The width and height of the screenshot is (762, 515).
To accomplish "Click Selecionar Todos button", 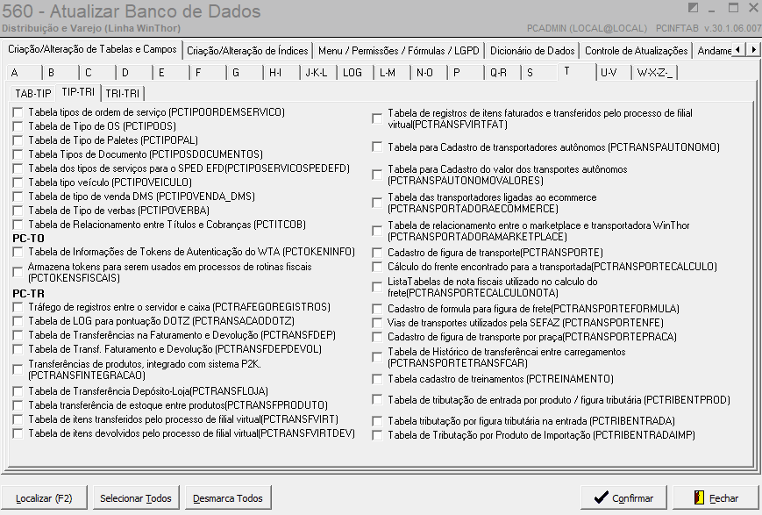I will click(x=136, y=498).
